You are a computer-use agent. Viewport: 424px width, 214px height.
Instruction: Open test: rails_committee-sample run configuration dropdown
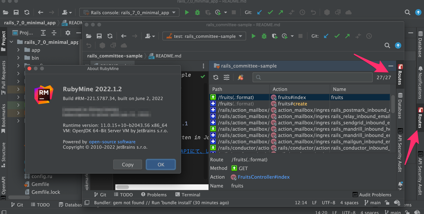(204, 36)
